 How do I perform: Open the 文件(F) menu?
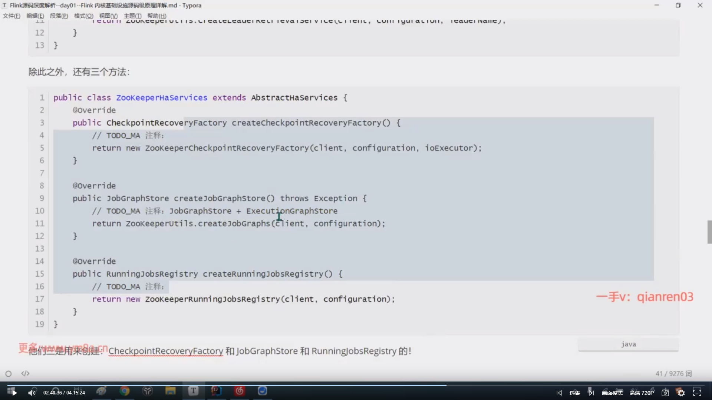[11, 16]
